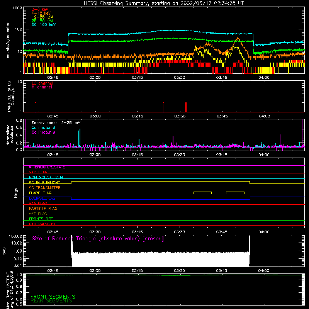Click 02:45 time label under the counts plot

click(x=53, y=78)
